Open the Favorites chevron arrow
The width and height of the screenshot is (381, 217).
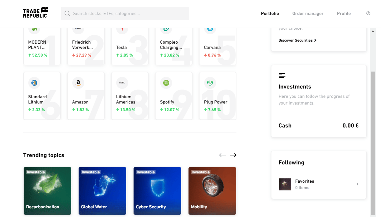(357, 184)
